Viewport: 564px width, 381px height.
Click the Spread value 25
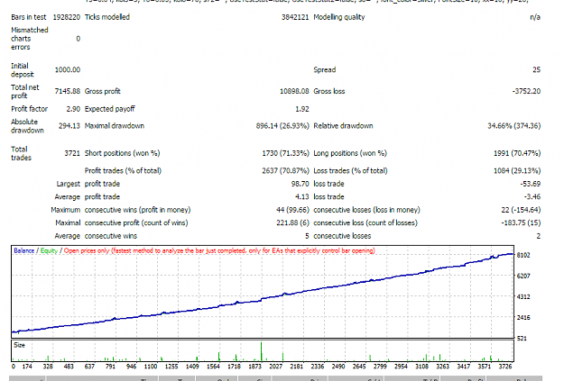click(x=537, y=69)
